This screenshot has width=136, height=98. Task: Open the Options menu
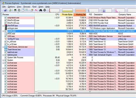(x=11, y=7)
